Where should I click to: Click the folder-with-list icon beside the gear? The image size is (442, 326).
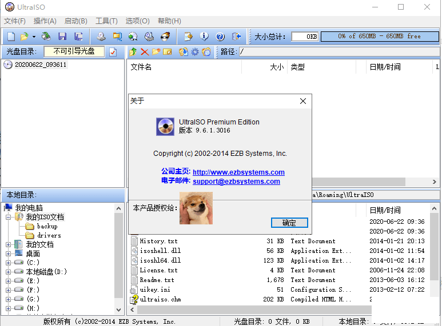[x=206, y=52]
